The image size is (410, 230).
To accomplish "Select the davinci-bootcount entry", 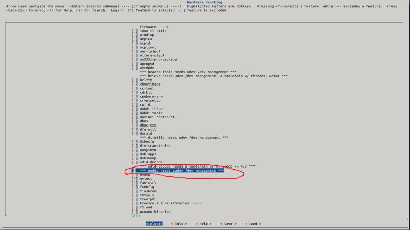I will pyautogui.click(x=157, y=117).
